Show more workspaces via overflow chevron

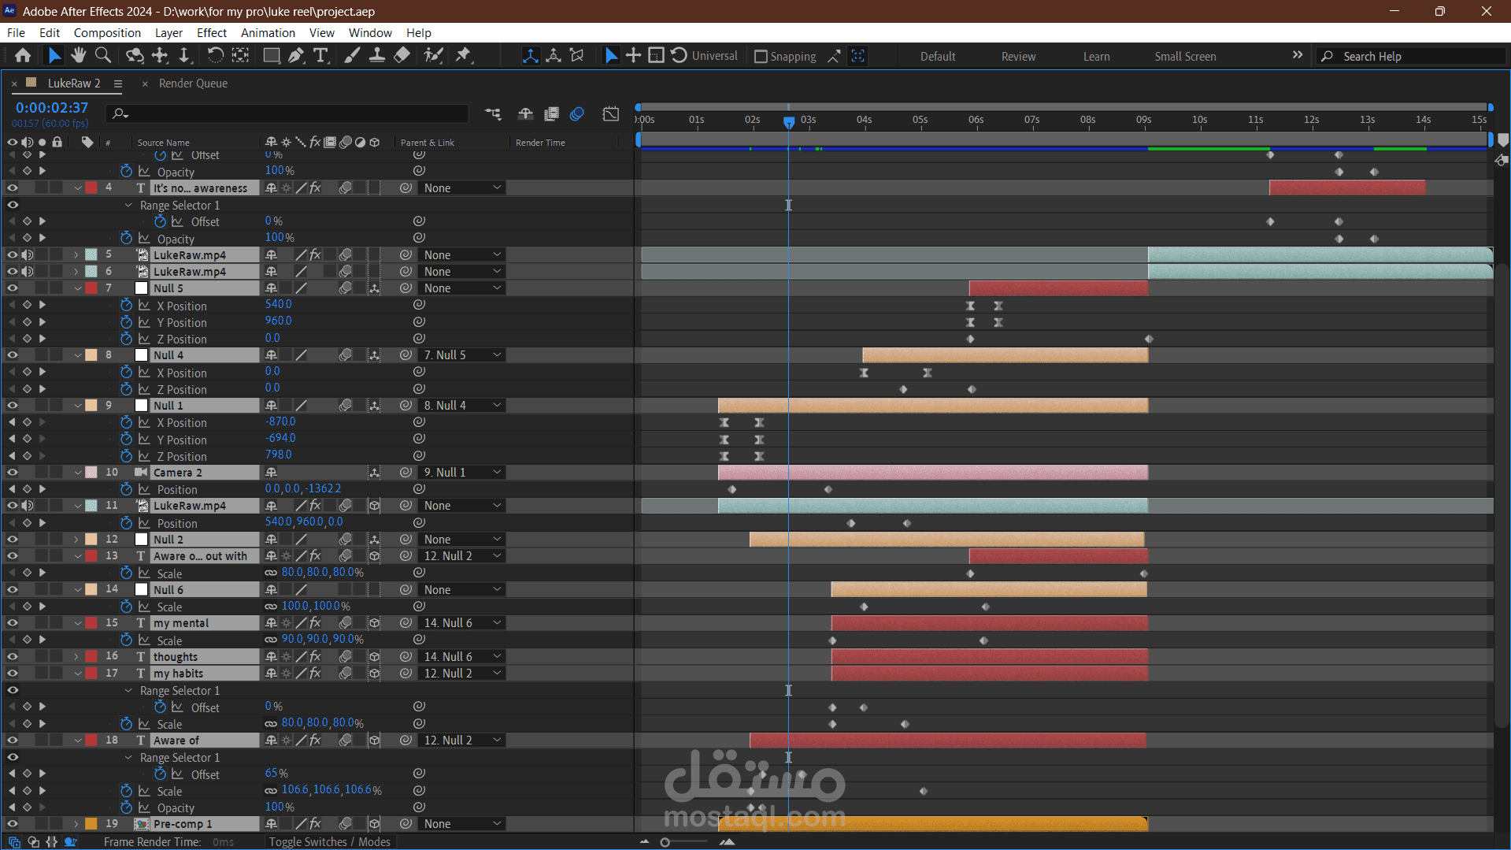[1298, 55]
